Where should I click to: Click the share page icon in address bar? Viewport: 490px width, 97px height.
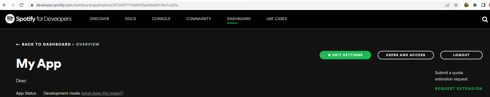(x=447, y=5)
